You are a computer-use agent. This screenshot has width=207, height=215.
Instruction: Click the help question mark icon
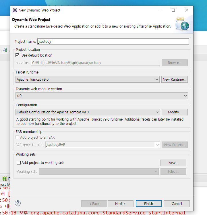pos(18,203)
